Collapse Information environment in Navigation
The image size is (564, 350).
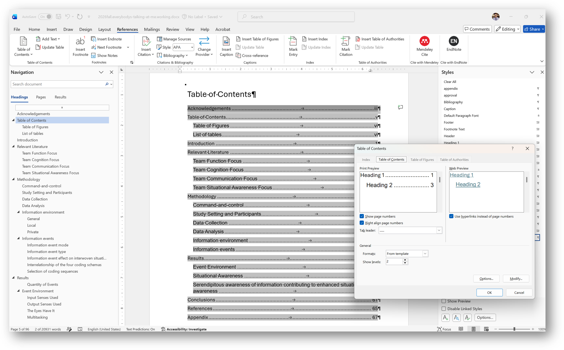pyautogui.click(x=18, y=212)
